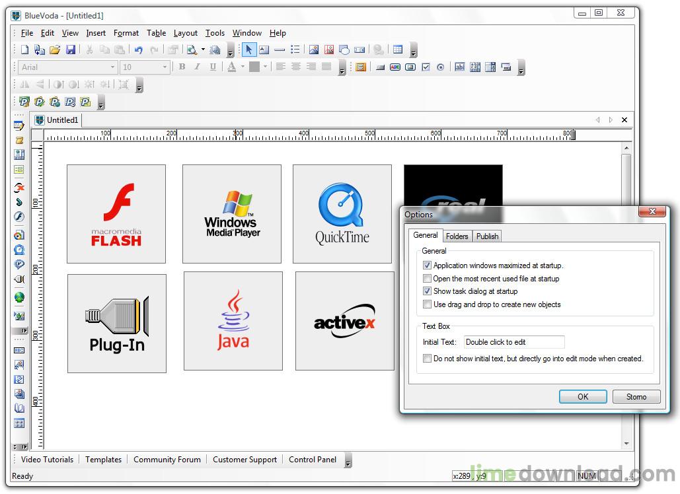This screenshot has width=680, height=494.
Task: Select the Insert Flash tool in the sidebar
Action: click(x=19, y=217)
